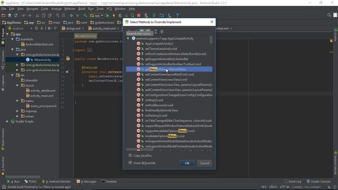
Task: Expand the values folder
Action: click(17, 116)
